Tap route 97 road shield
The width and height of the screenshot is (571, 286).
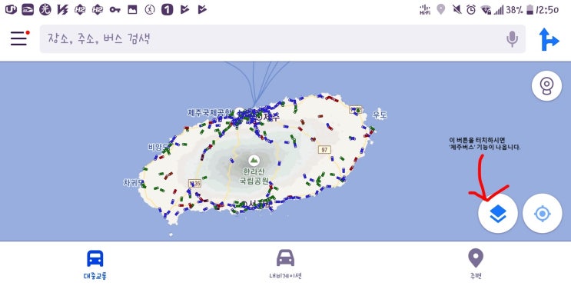coord(324,150)
